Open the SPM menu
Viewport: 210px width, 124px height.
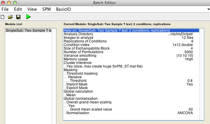pyautogui.click(x=47, y=9)
